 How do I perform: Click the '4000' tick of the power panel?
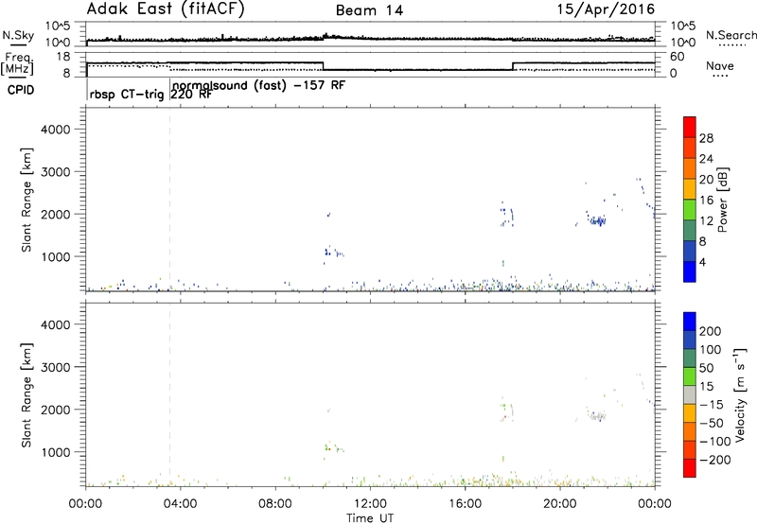click(x=56, y=130)
